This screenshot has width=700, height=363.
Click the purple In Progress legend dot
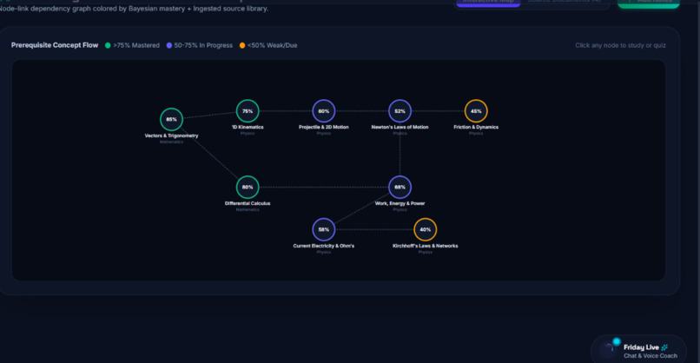[169, 45]
